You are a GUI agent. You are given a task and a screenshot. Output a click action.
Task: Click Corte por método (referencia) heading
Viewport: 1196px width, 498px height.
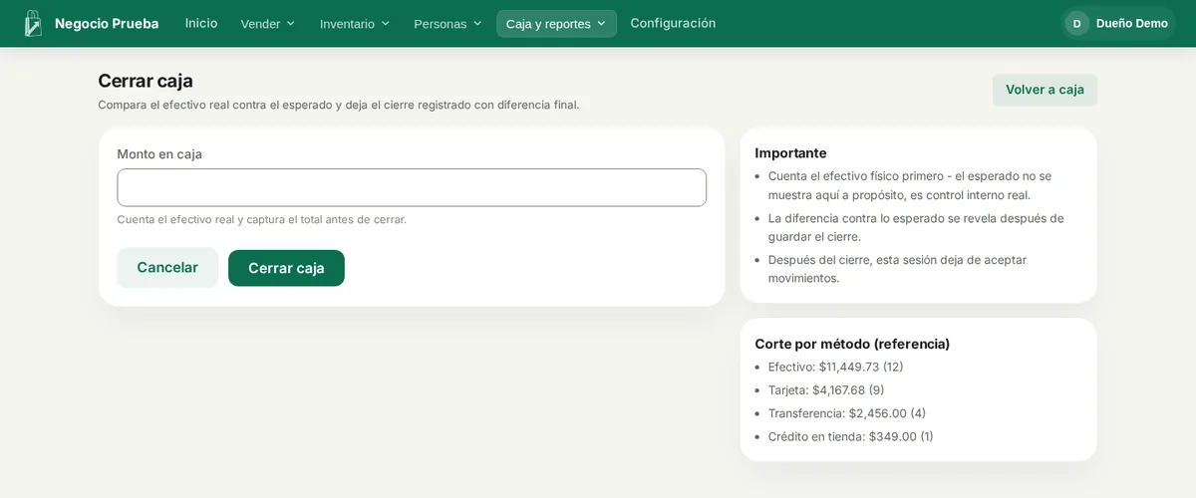pyautogui.click(x=852, y=344)
